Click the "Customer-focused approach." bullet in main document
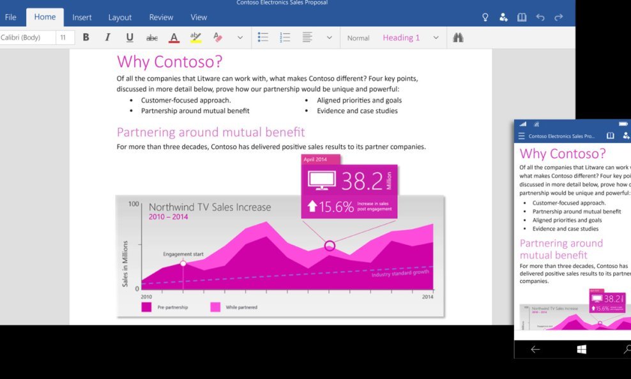Image resolution: width=631 pixels, height=379 pixels. pyautogui.click(x=186, y=100)
